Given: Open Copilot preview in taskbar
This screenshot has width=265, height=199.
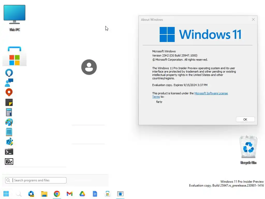Looking at the screenshot, I should 31,194.
